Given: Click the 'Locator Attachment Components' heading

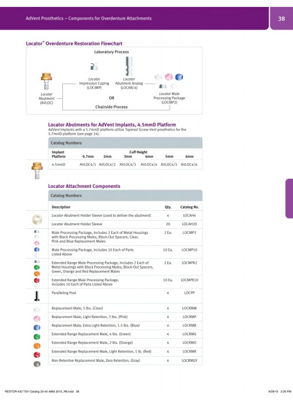Looking at the screenshot, I should tap(84, 186).
